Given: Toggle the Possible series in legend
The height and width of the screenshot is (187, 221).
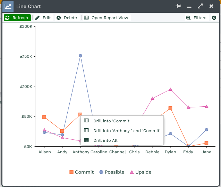Looking at the screenshot, I should (112, 172).
